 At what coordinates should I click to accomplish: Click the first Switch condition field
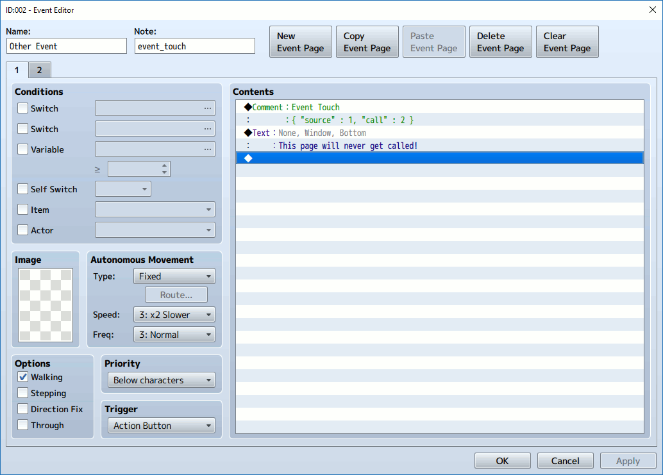click(155, 108)
